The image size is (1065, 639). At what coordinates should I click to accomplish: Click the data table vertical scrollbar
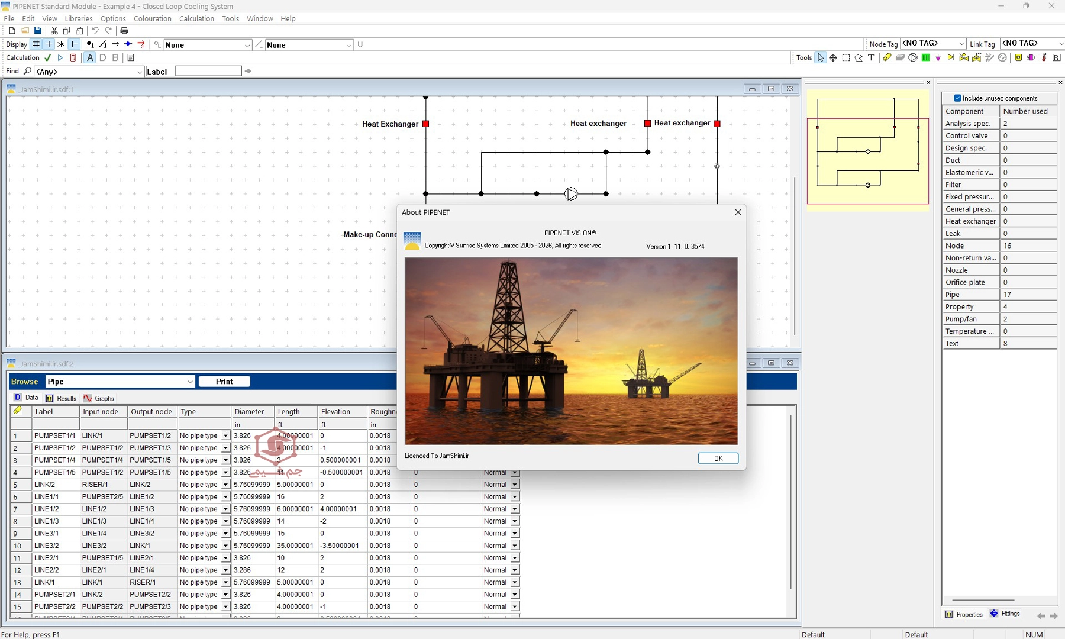[x=790, y=502]
